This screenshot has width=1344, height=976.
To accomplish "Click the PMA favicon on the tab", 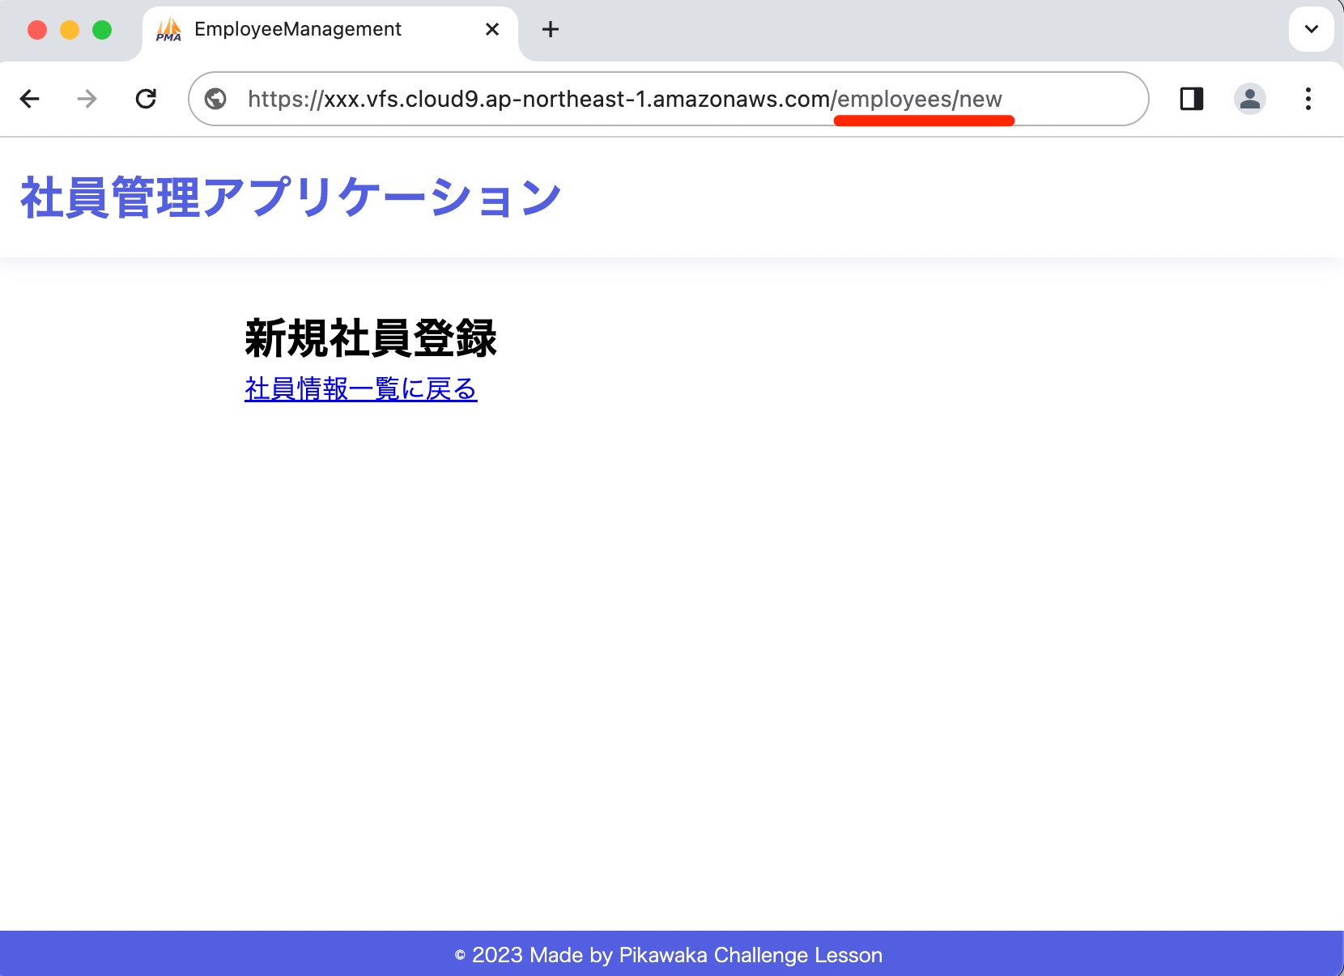I will click(168, 30).
